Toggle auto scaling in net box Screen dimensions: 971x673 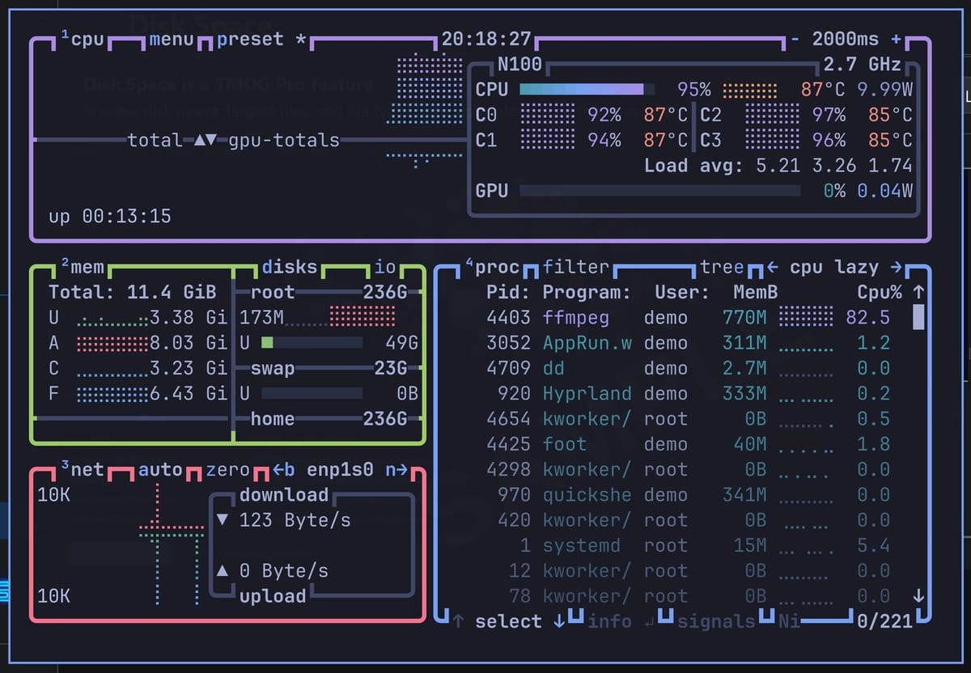tap(160, 470)
